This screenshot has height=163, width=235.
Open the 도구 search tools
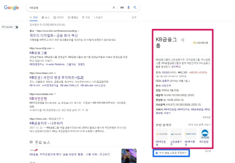pyautogui.click(x=134, y=18)
